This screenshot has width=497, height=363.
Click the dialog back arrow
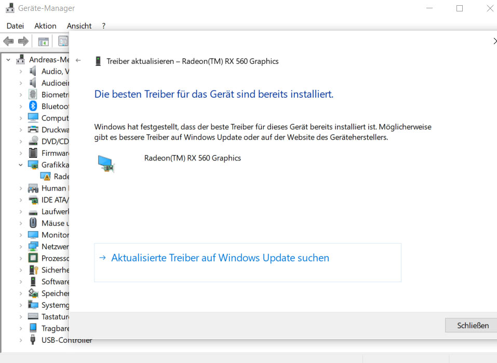pos(78,60)
